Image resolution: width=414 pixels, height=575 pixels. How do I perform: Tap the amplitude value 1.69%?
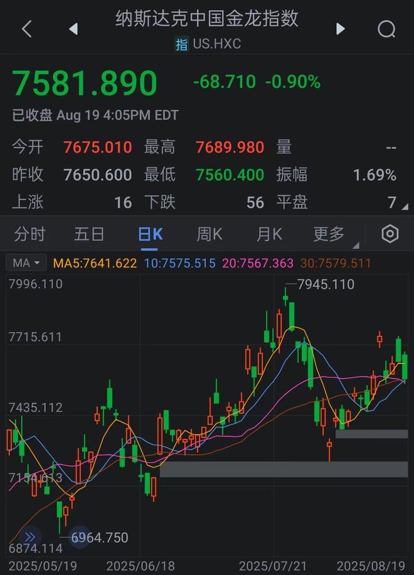tap(374, 175)
